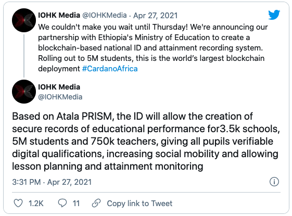Click the thread line connecting the avatars
The image size is (292, 216).
(24, 56)
